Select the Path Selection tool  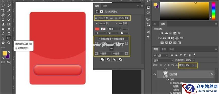[x=3, y=38]
